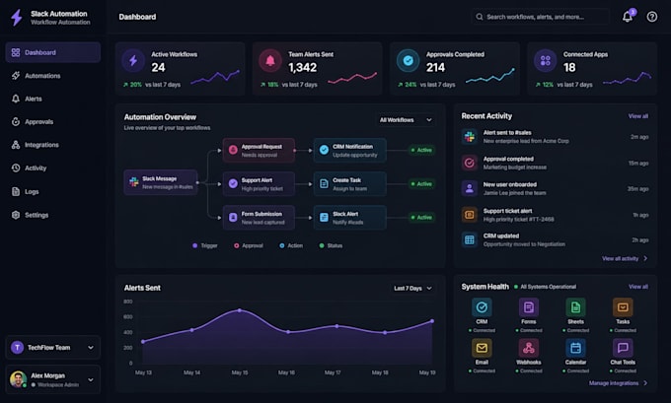
Task: Expand the Last 7 Days dropdown
Action: [x=412, y=289]
